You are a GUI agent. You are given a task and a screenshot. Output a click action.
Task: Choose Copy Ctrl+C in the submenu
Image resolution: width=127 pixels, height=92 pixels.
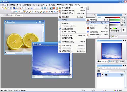[x=98, y=23]
